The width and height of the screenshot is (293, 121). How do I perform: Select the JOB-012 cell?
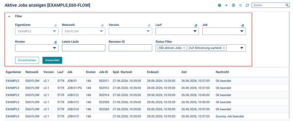[73, 95]
